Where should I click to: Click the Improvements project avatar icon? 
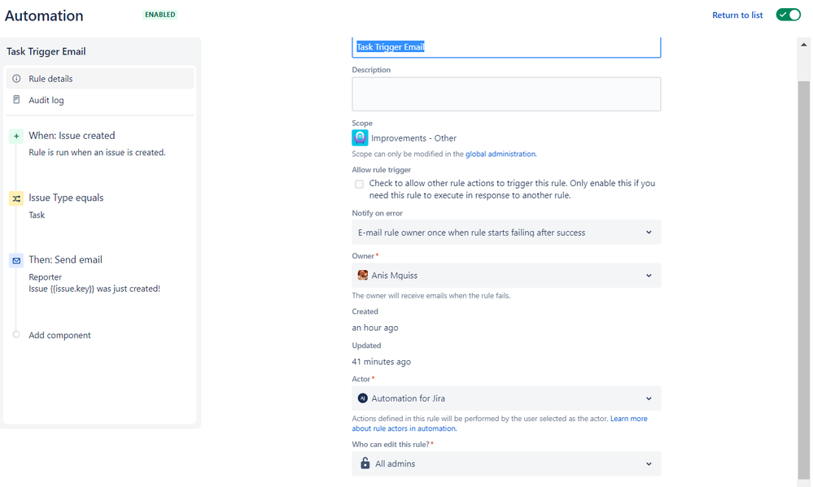point(360,138)
